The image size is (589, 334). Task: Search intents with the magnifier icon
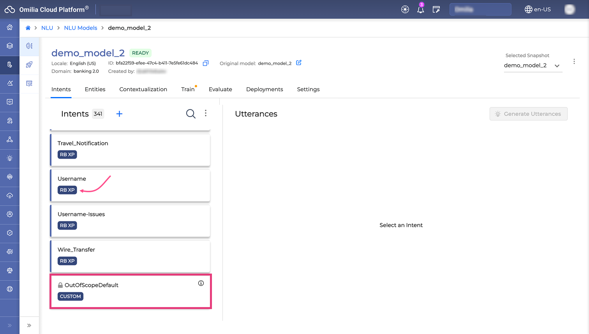[191, 114]
